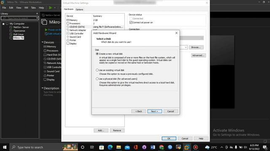Click Help in Virtual Machine Settings

click(x=201, y=138)
